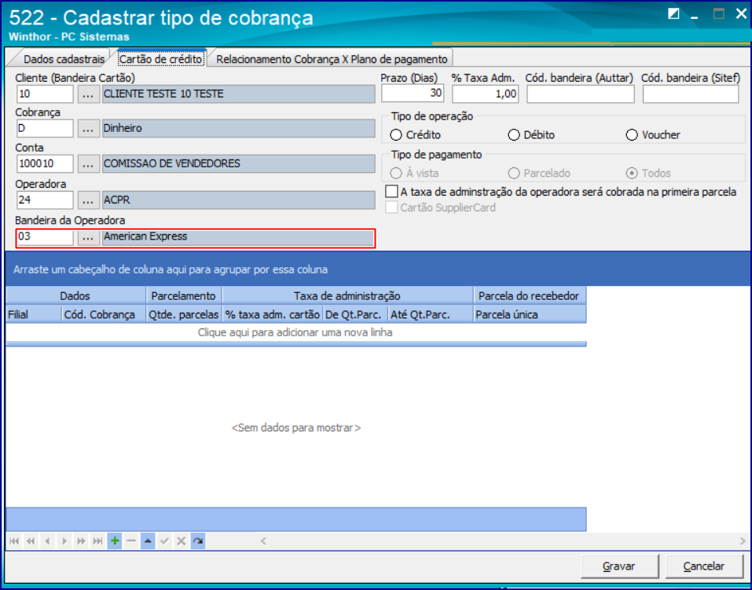
Task: Cancel edit with X icon in navigator
Action: [x=182, y=541]
